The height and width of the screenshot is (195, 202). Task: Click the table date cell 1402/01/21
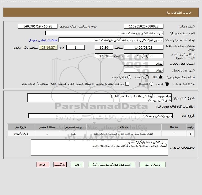21,134
